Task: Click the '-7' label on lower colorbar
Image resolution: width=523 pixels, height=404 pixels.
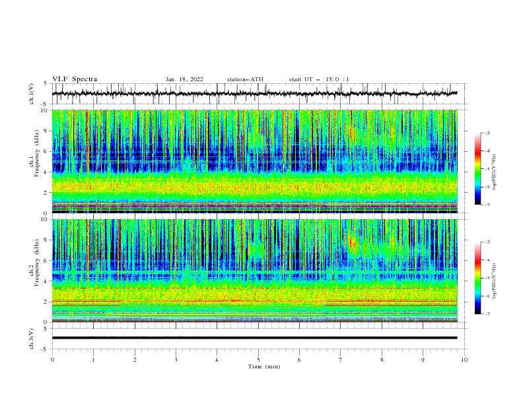Action: point(487,314)
